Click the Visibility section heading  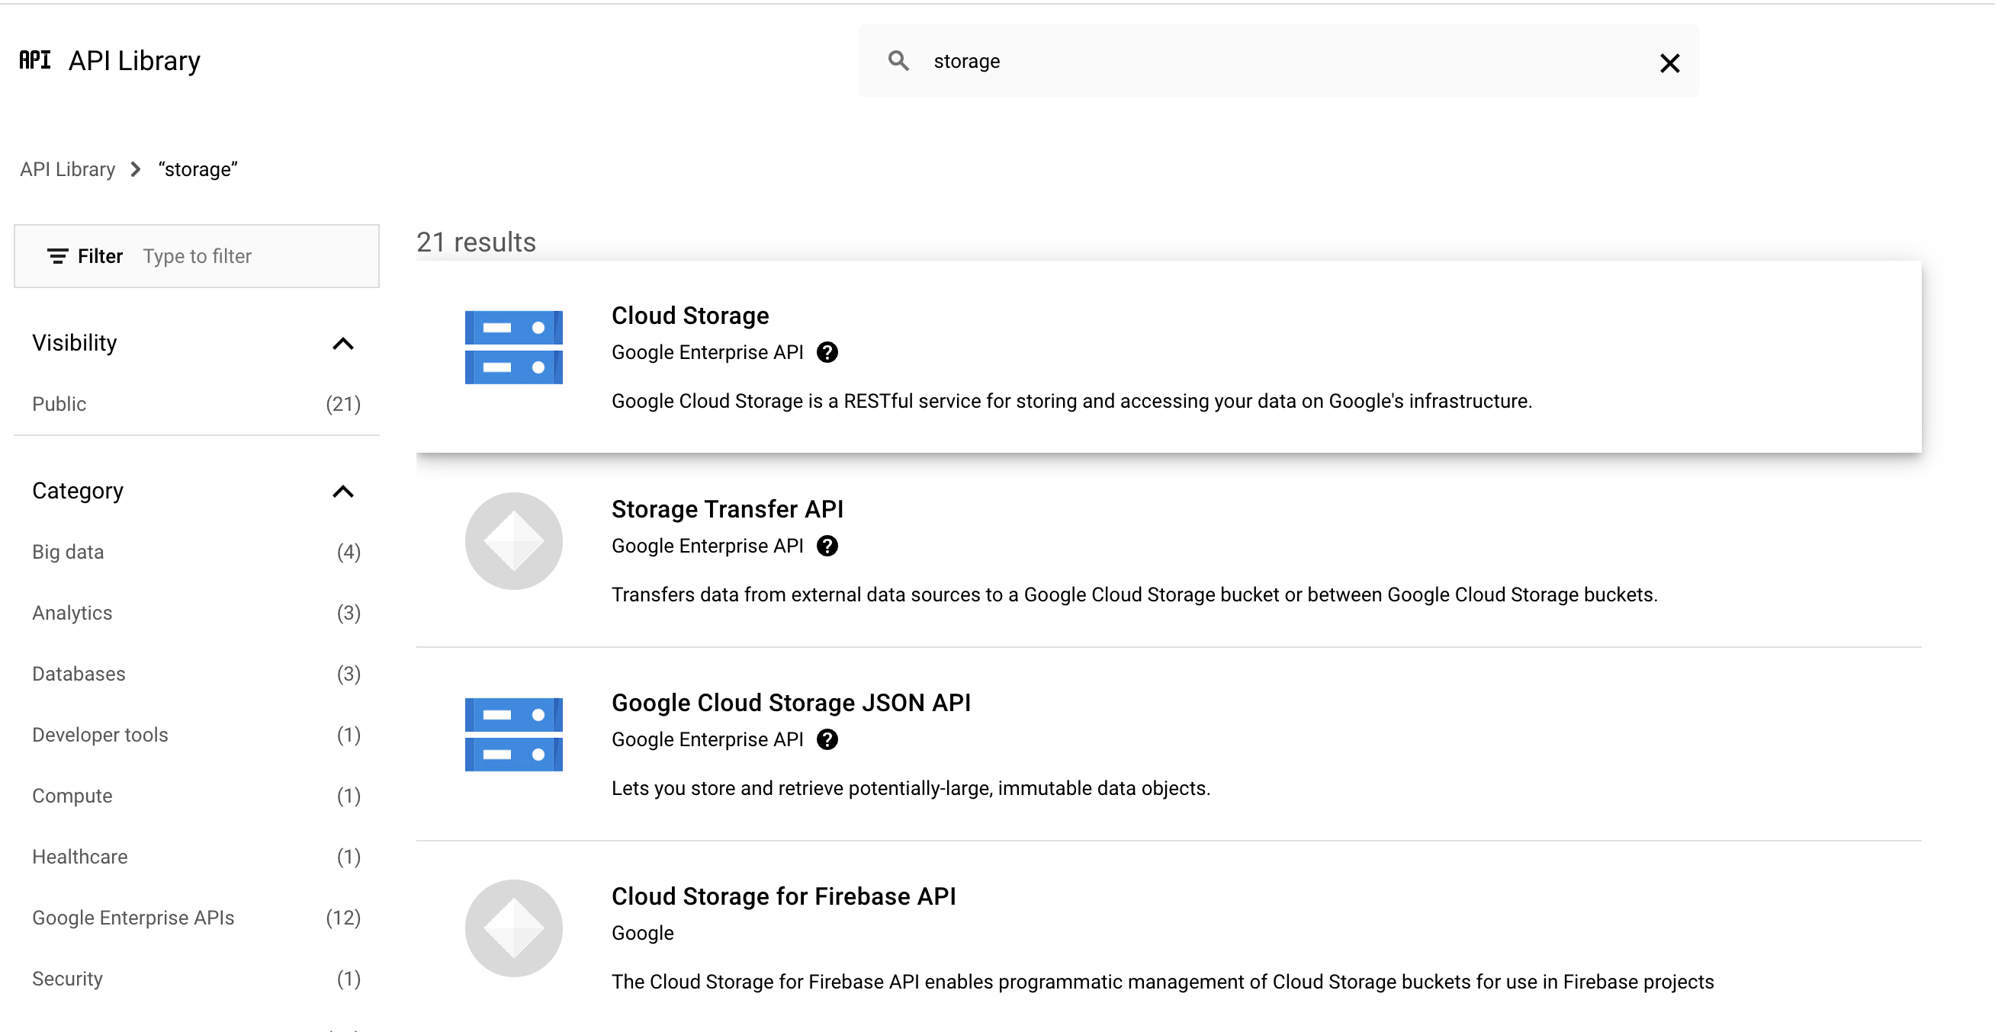[x=74, y=343]
